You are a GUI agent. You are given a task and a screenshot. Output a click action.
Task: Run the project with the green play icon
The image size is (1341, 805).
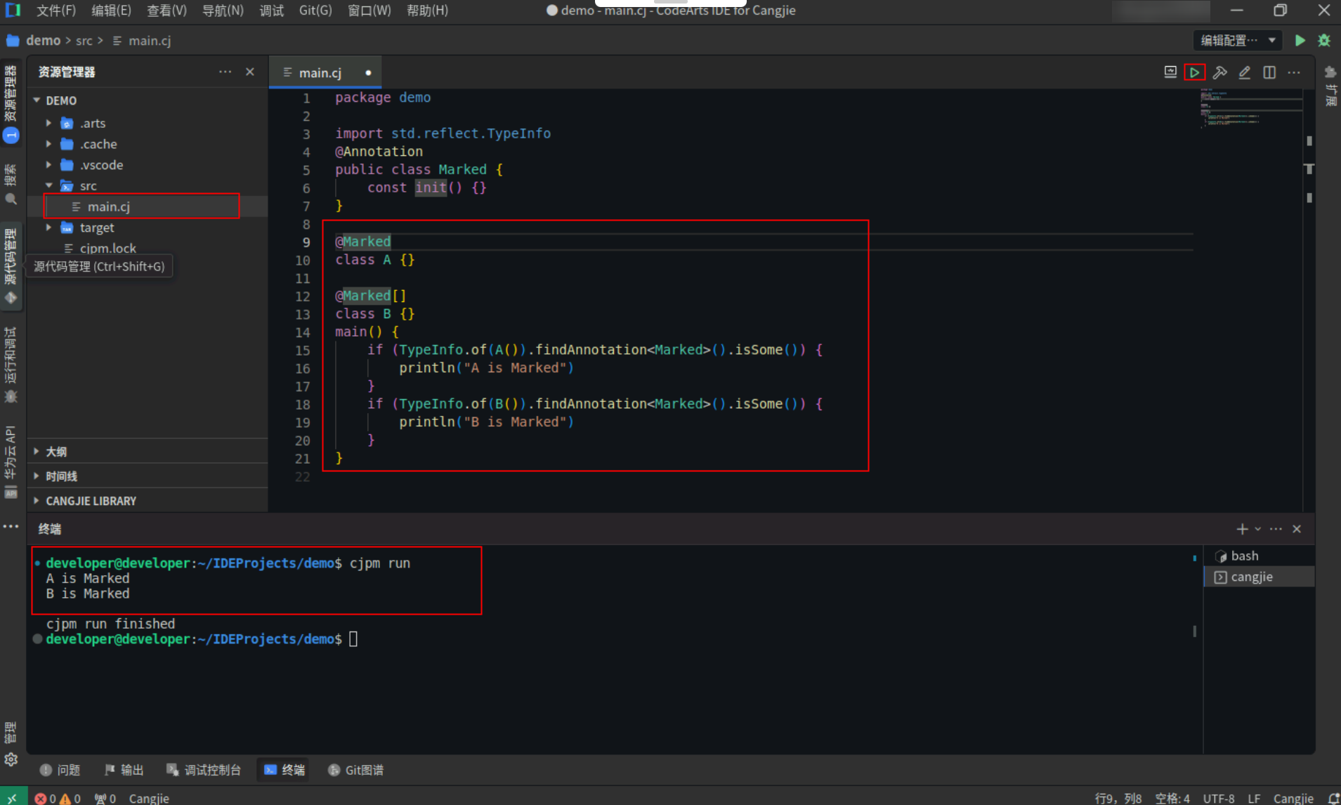click(x=1300, y=41)
